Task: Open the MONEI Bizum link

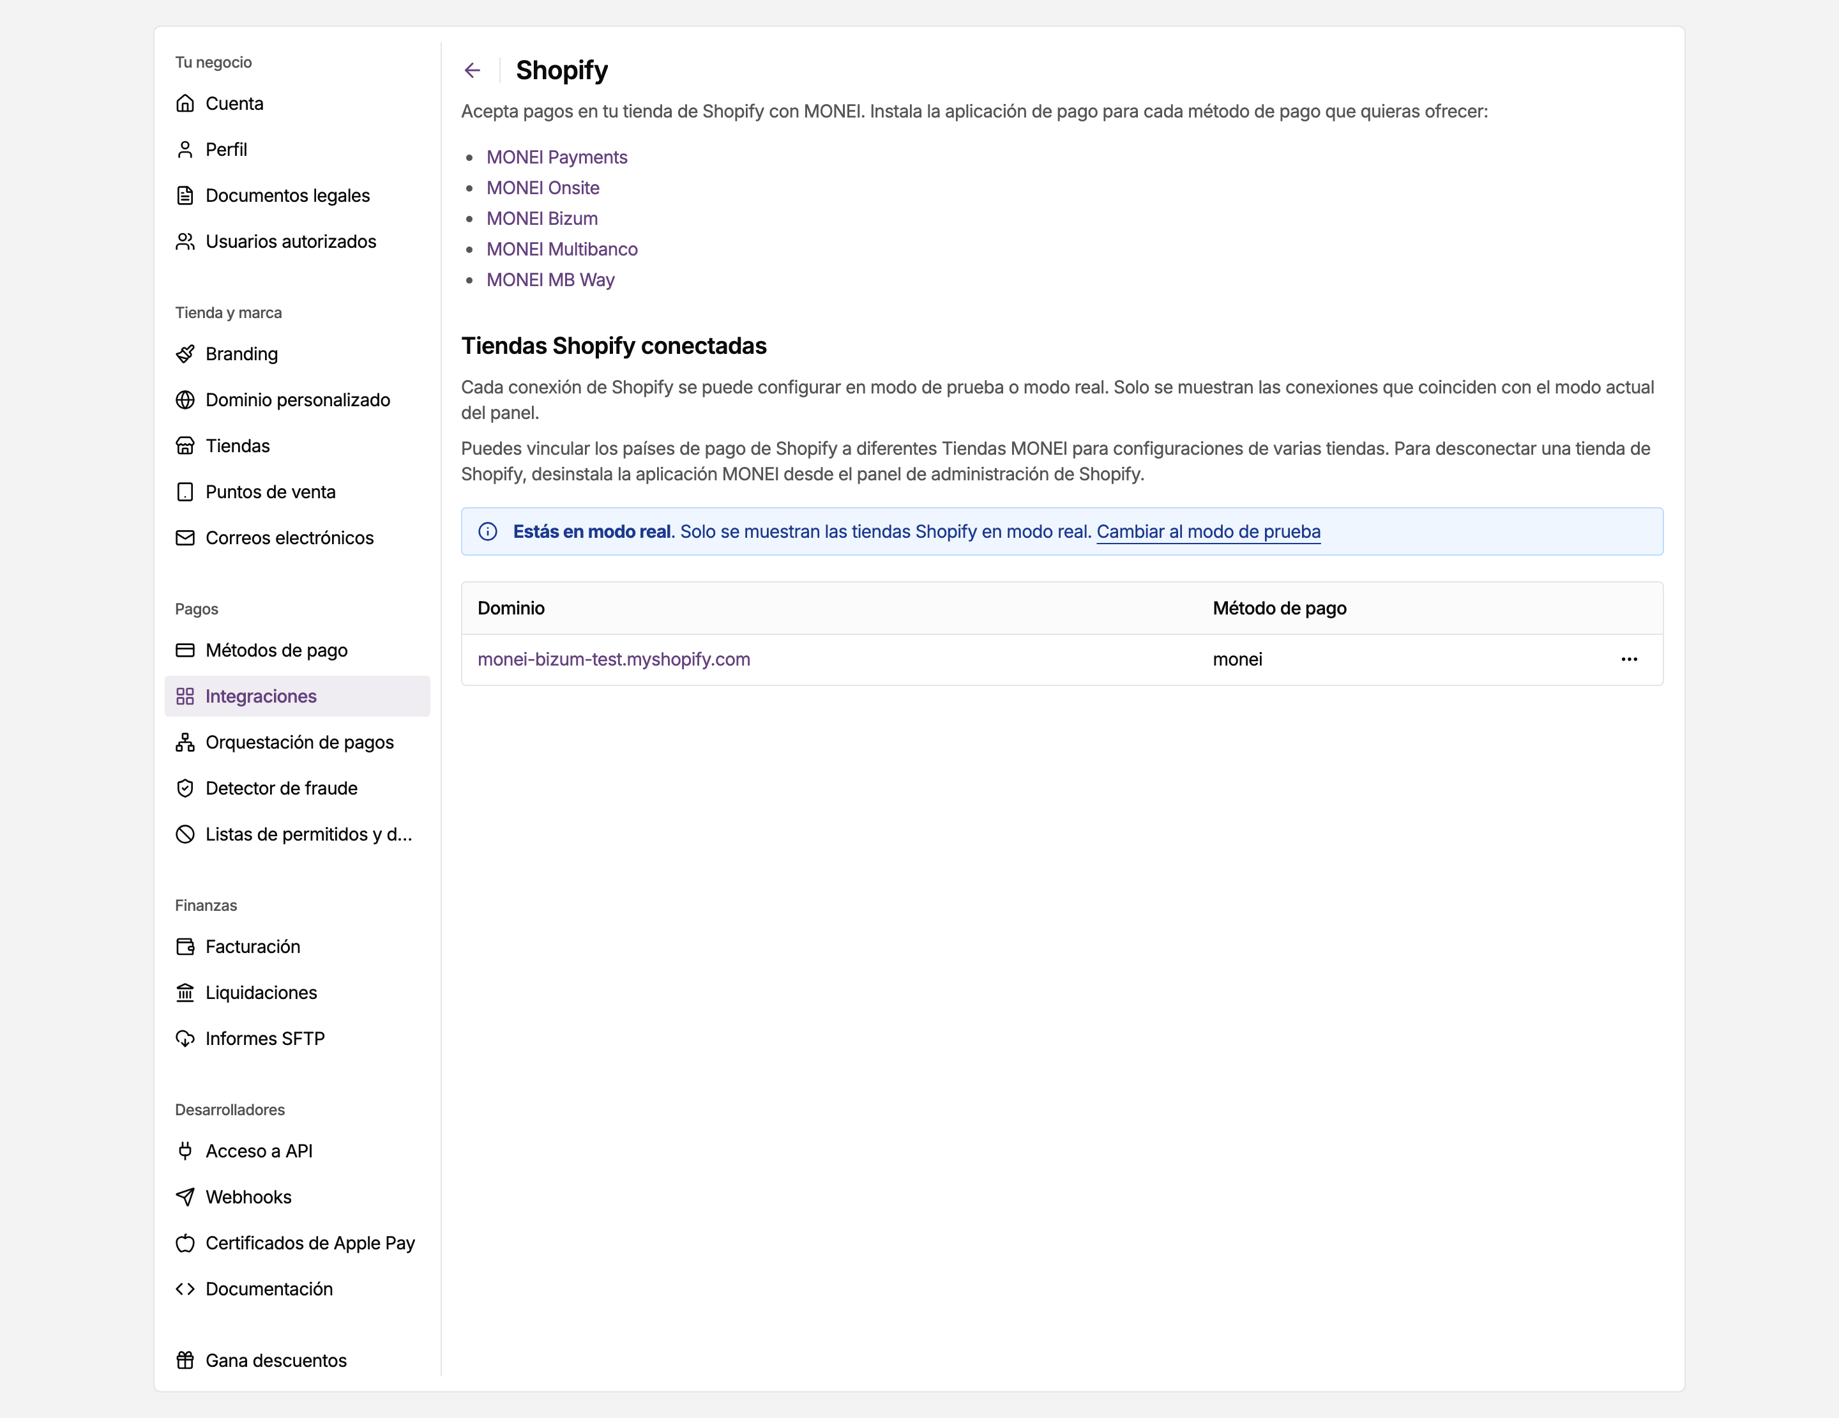Action: (542, 219)
